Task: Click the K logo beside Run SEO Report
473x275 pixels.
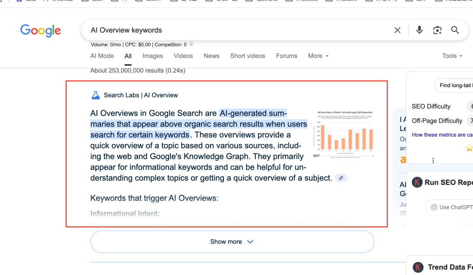Action: (x=417, y=183)
